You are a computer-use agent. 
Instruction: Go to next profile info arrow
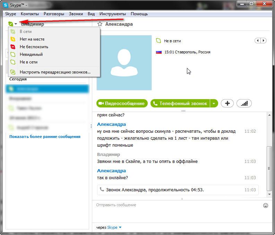tap(264, 41)
